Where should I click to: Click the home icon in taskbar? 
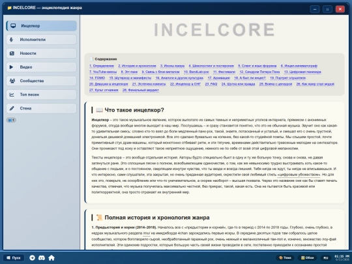click(51, 257)
